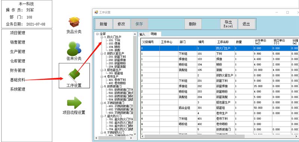Collapse the 全部 root tree node
The image size is (299, 142).
[x=98, y=34]
